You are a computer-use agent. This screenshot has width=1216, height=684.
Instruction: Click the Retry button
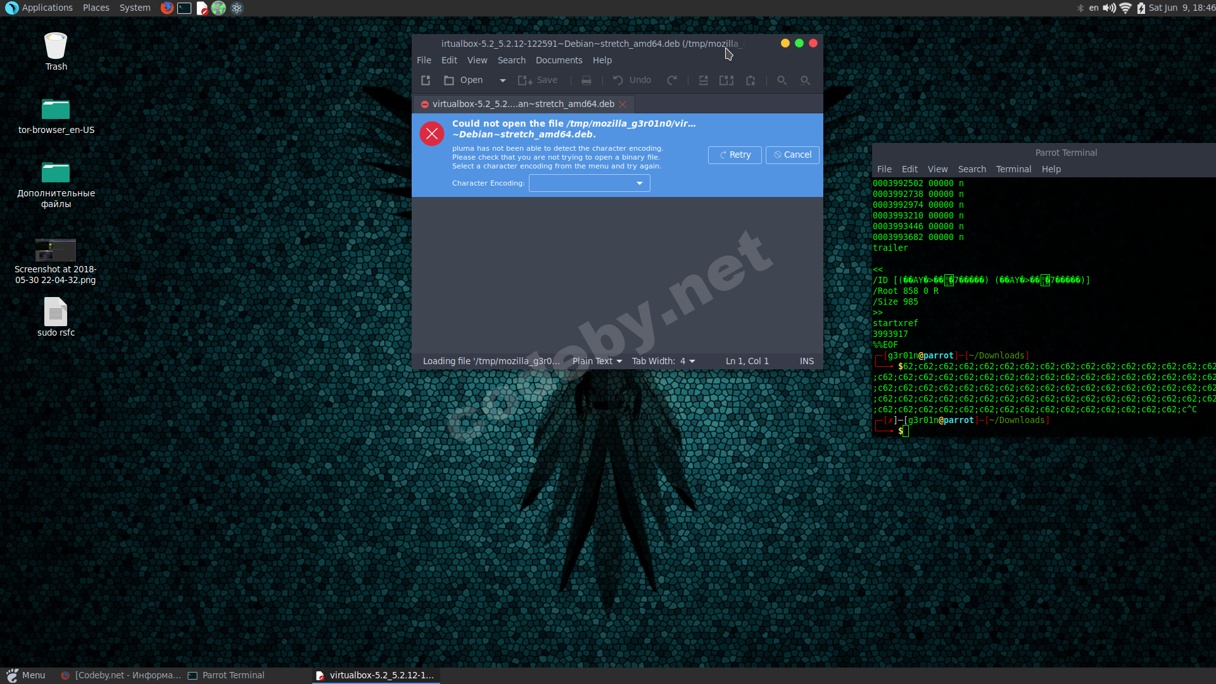pyautogui.click(x=735, y=155)
